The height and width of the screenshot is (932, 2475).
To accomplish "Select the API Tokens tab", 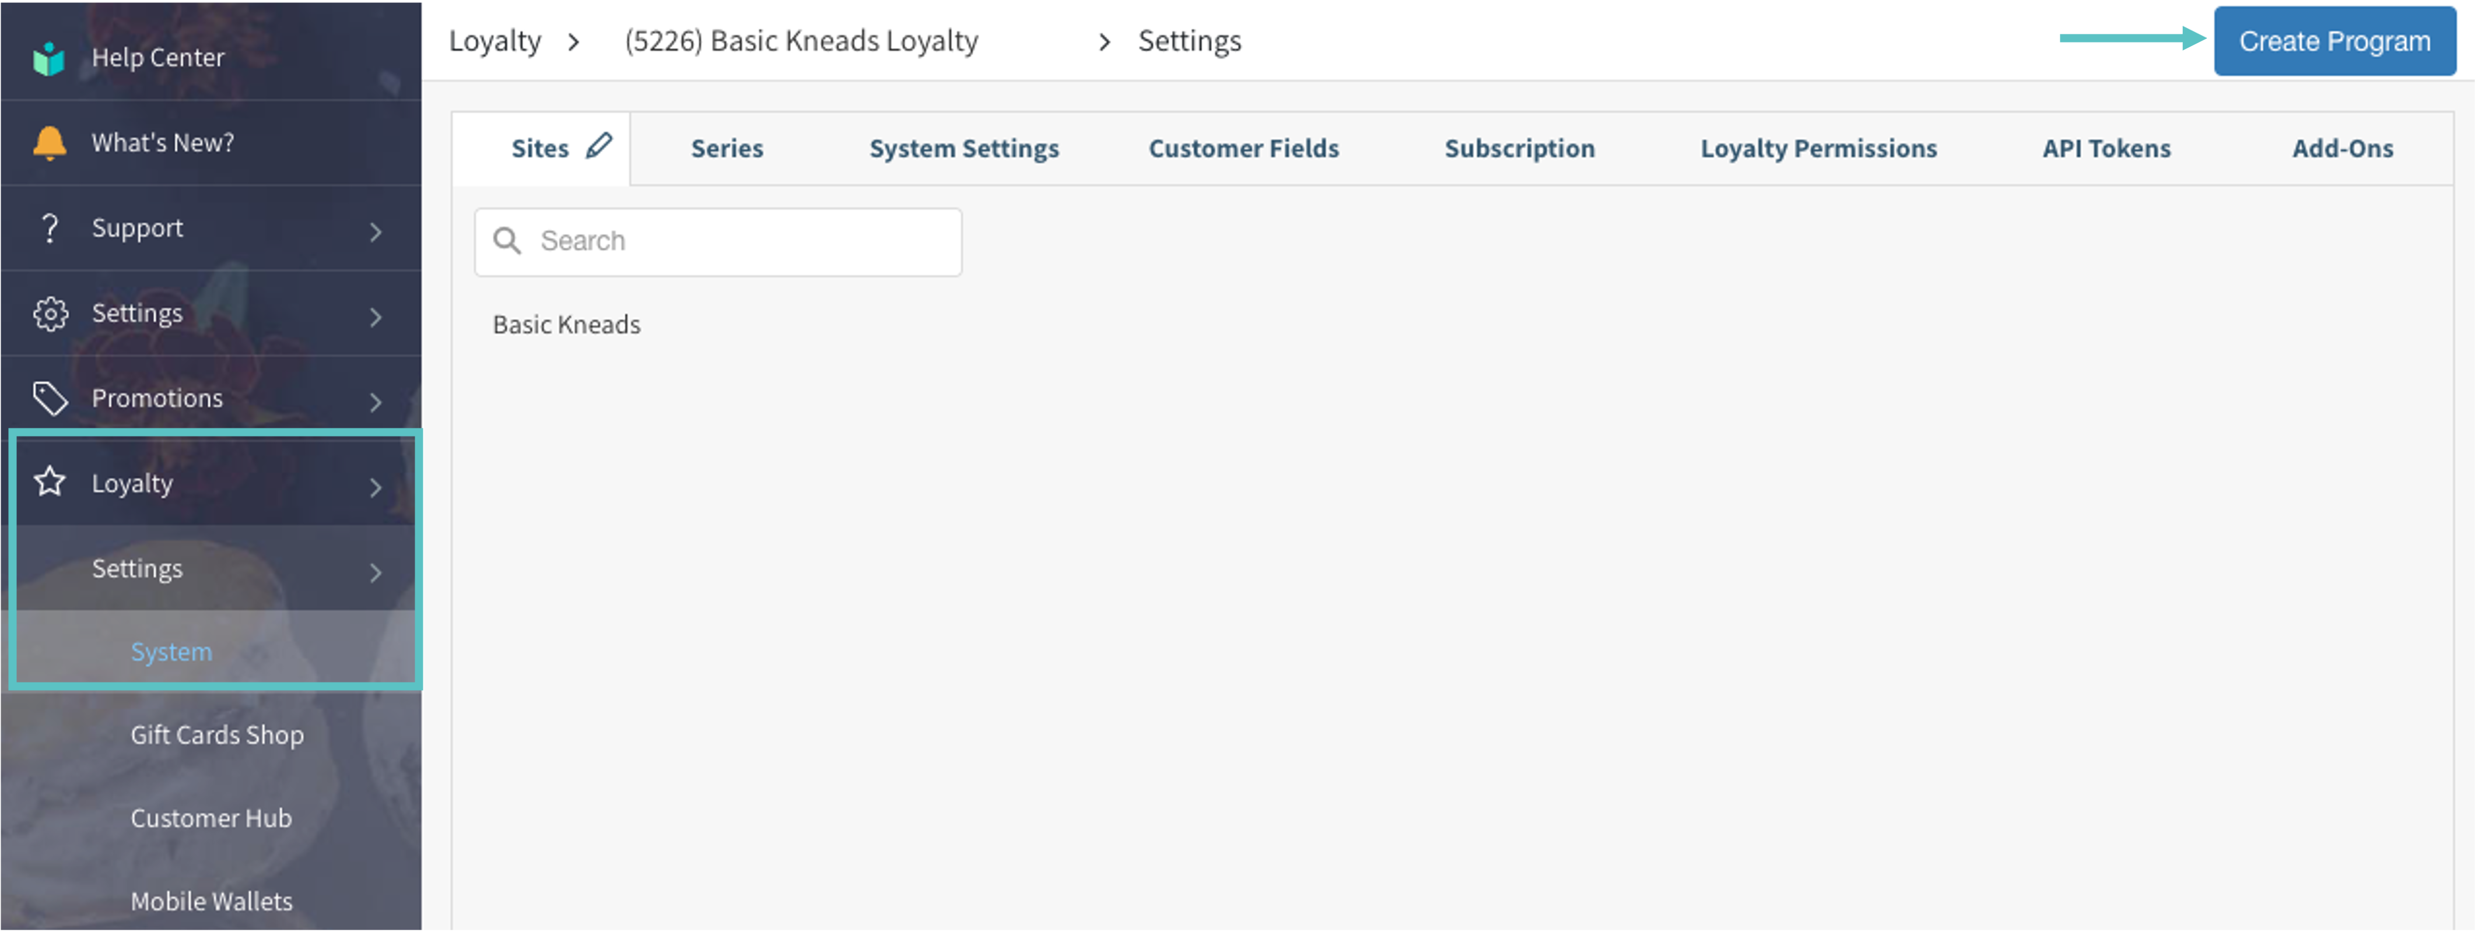I will click(x=2105, y=149).
